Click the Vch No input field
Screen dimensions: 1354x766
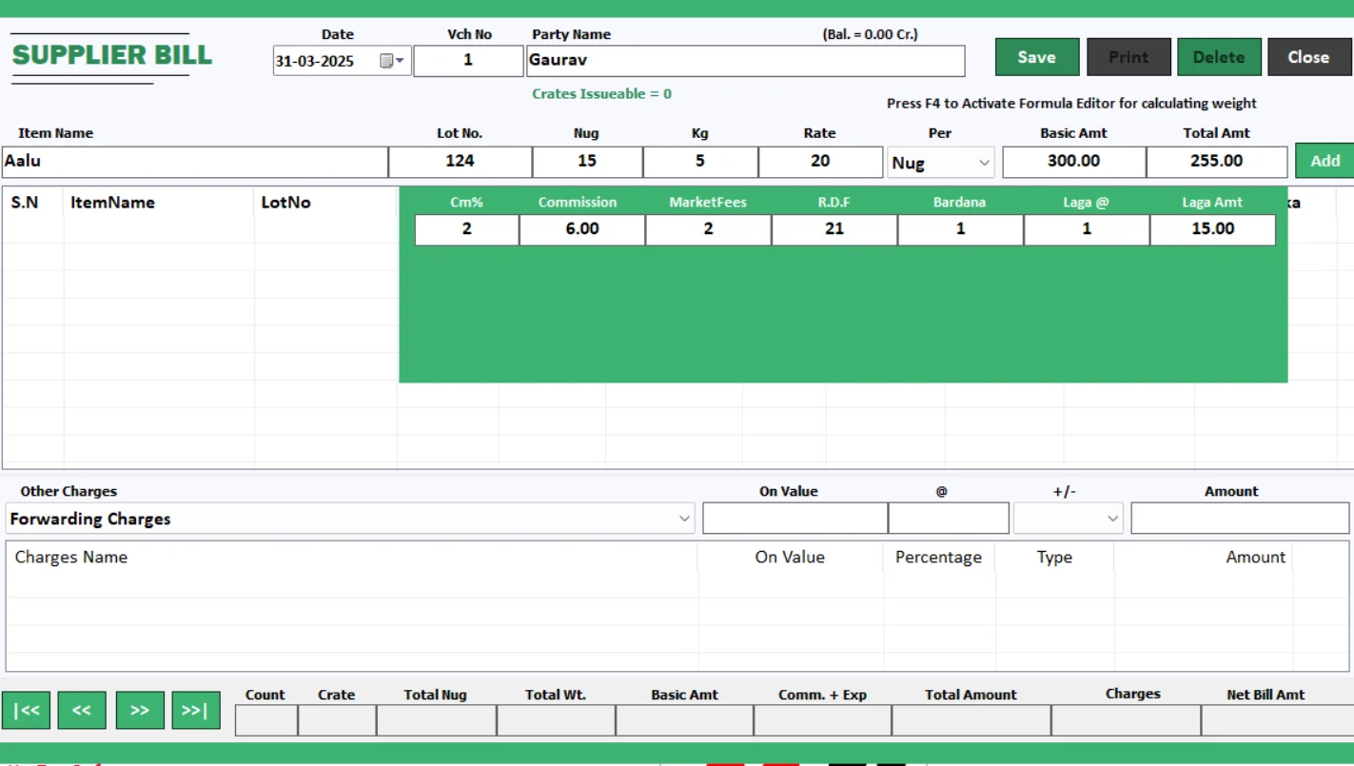click(x=468, y=60)
